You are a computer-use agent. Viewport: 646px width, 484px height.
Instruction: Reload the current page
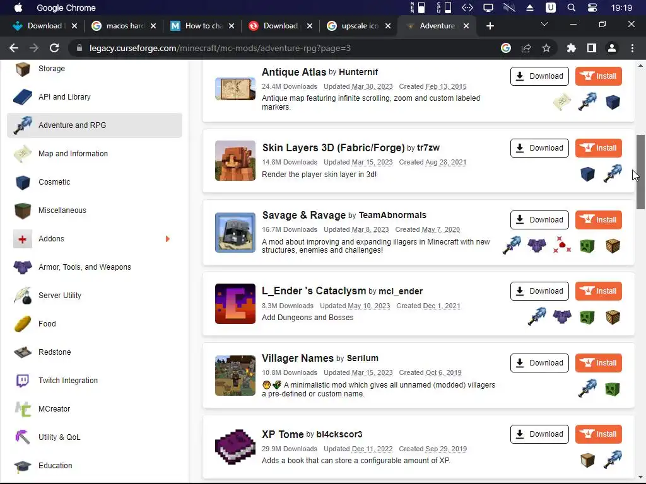pos(54,48)
